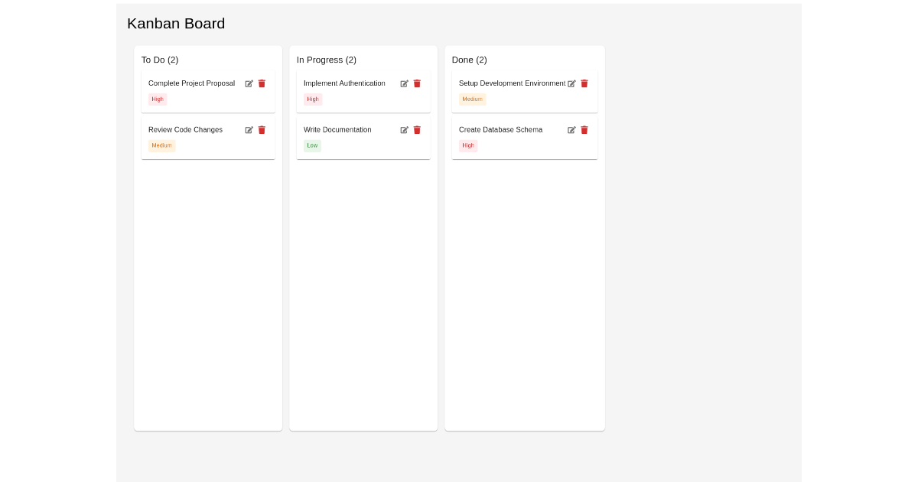This screenshot has height=482, width=918.
Task: Select the In Progress column header
Action: coord(327,60)
